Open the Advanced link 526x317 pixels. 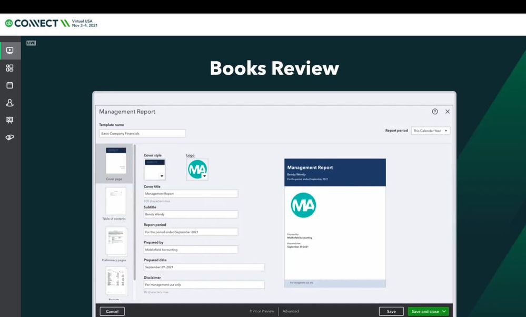(291, 311)
